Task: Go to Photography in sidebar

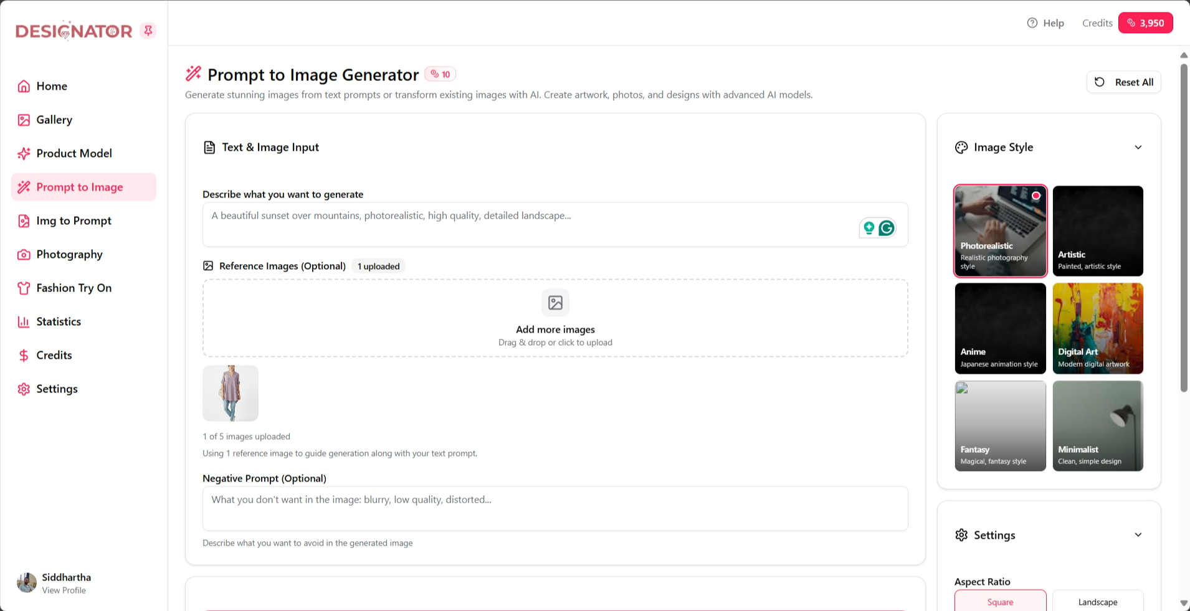Action: pos(69,255)
